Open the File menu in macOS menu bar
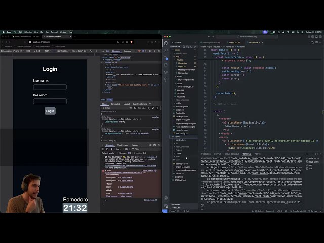Screen dimensions: 324x243 click(15, 32)
